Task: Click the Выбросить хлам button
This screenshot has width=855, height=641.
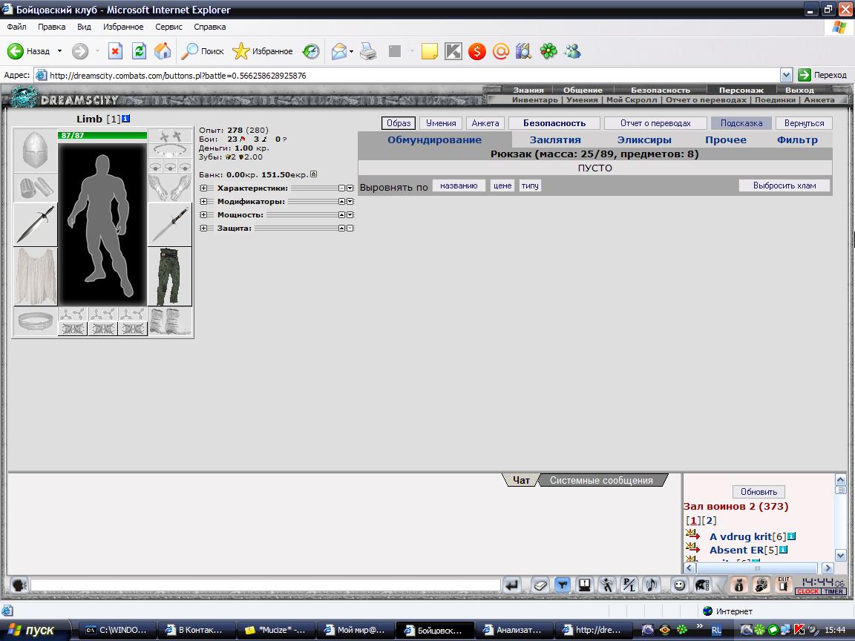Action: coord(784,185)
